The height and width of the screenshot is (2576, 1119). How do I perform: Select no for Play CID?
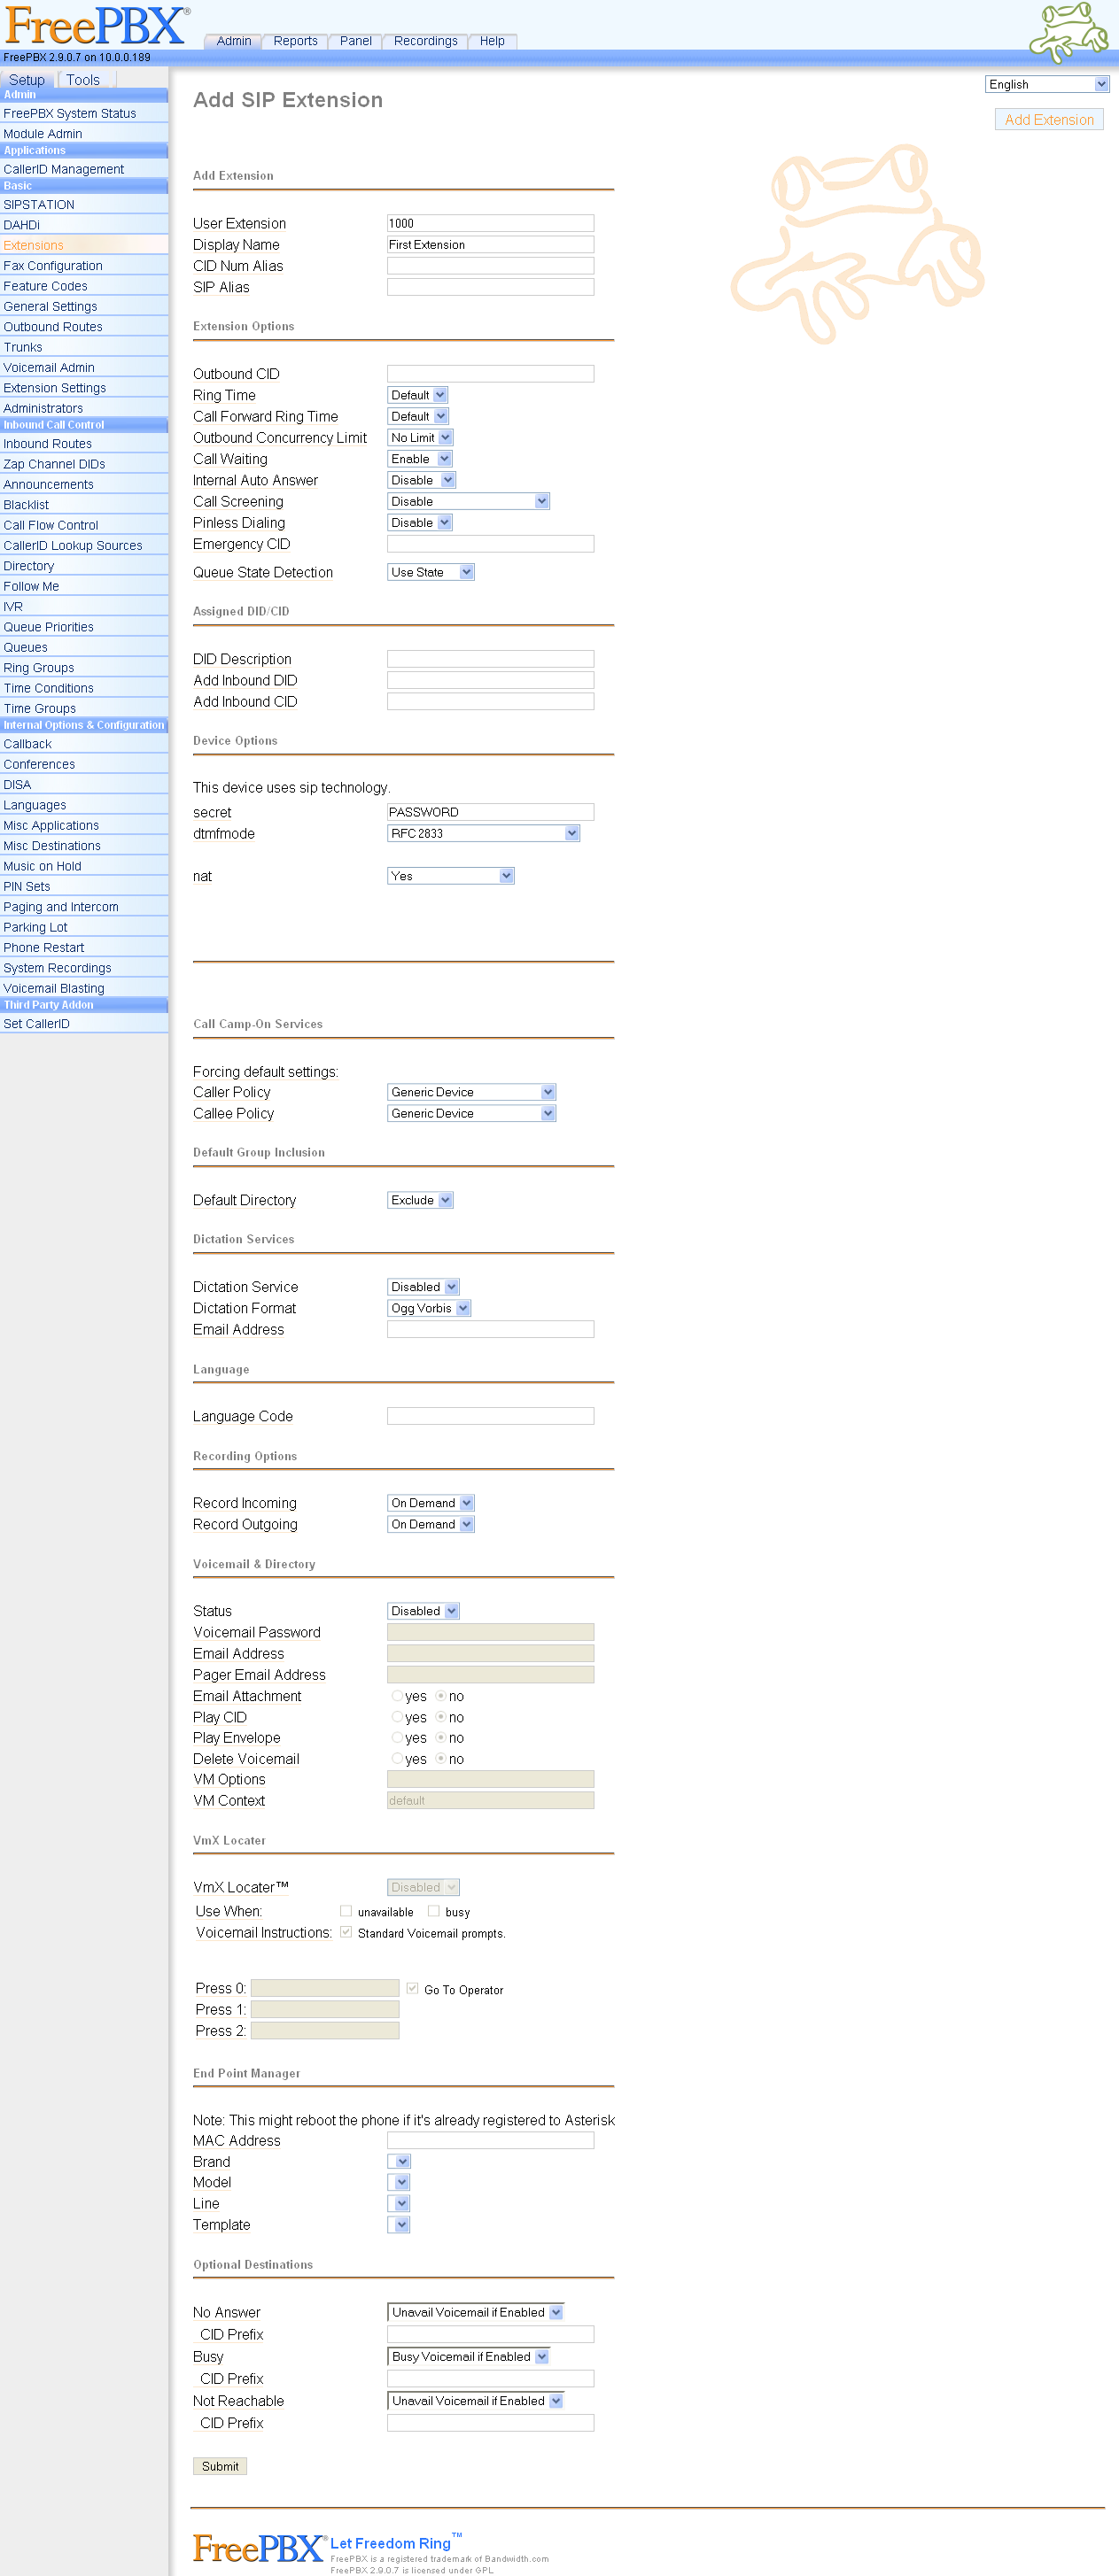point(441,1717)
